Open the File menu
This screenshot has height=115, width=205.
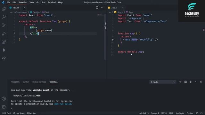(x=8, y=2)
